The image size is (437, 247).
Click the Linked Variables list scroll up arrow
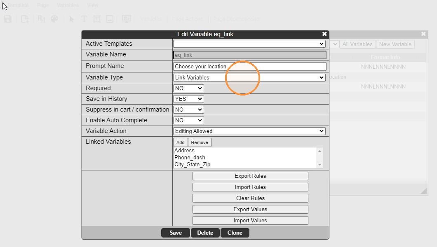pos(320,151)
